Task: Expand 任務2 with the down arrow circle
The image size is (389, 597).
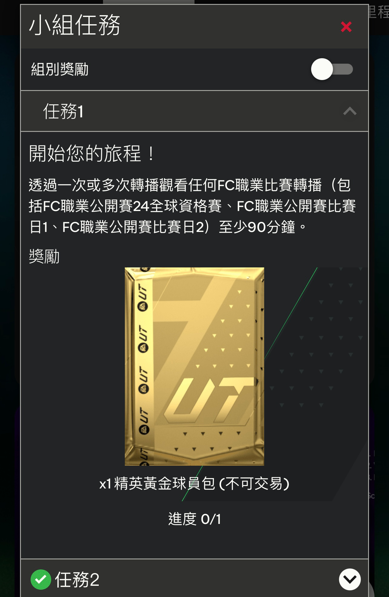Action: [x=350, y=579]
